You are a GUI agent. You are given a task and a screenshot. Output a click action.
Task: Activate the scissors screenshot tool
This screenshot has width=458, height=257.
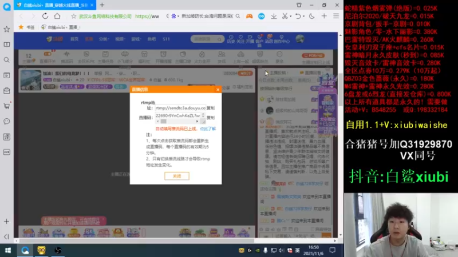pyautogui.click(x=285, y=17)
